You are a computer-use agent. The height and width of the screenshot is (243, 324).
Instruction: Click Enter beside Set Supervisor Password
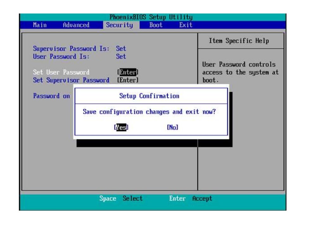point(128,80)
